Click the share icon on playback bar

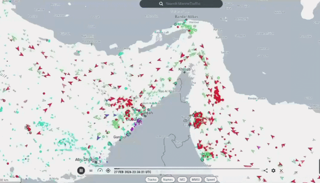[266, 171]
